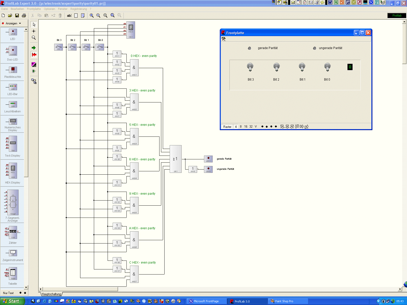Image resolution: width=407 pixels, height=305 pixels.
Task: Open the Datei menu
Action: tap(5, 9)
